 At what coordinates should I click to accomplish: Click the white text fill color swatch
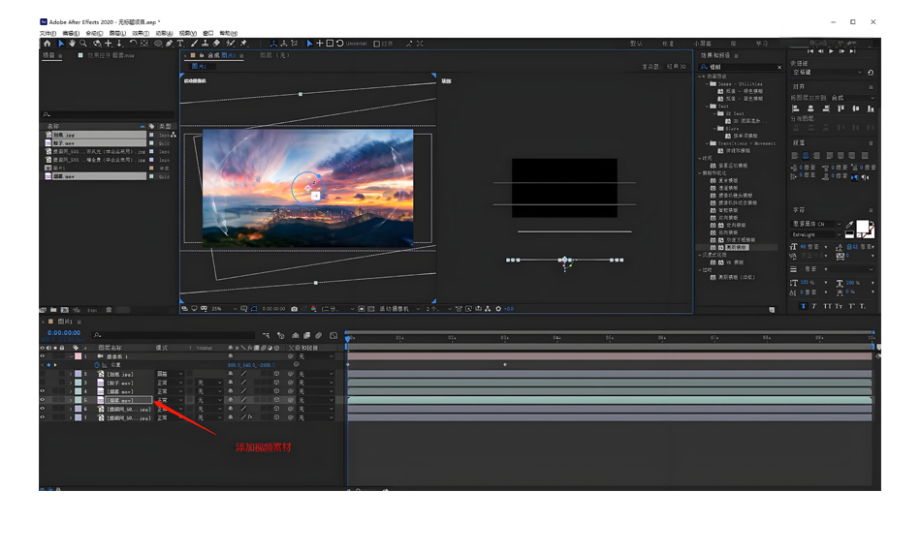click(862, 227)
